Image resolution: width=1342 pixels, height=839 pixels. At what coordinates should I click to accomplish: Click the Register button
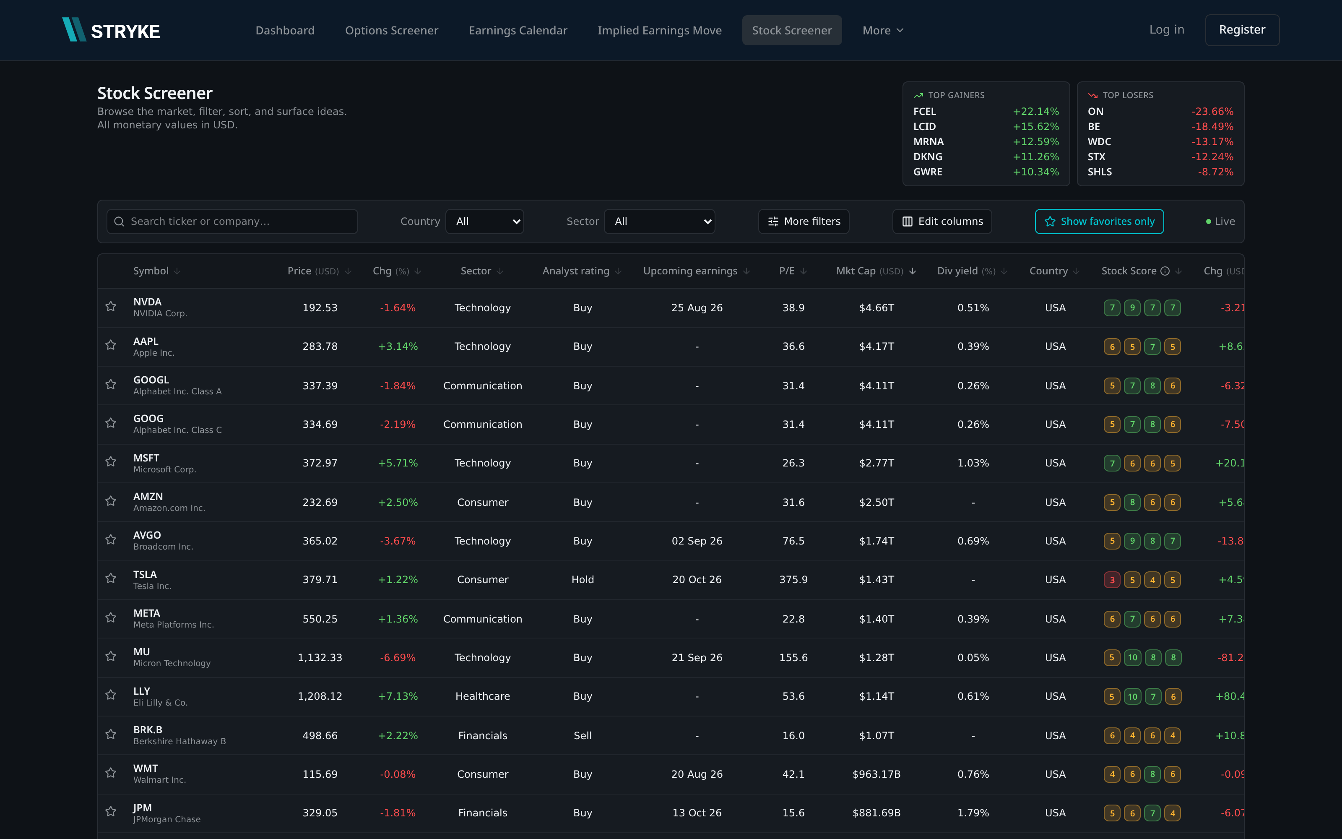click(x=1242, y=30)
